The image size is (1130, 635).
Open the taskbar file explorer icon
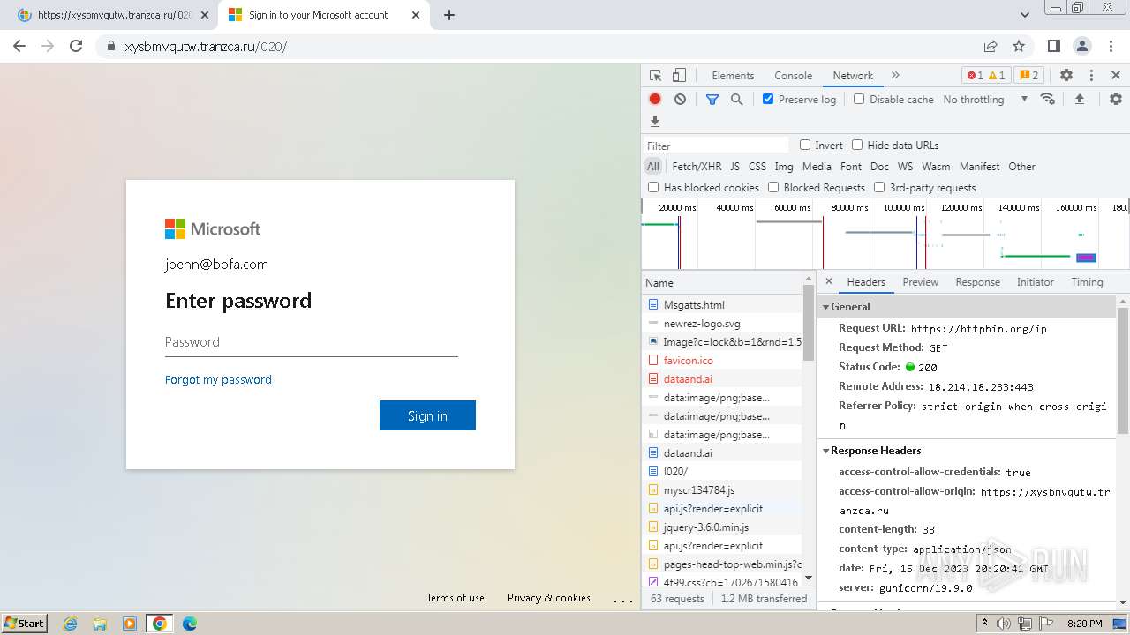pyautogui.click(x=101, y=624)
